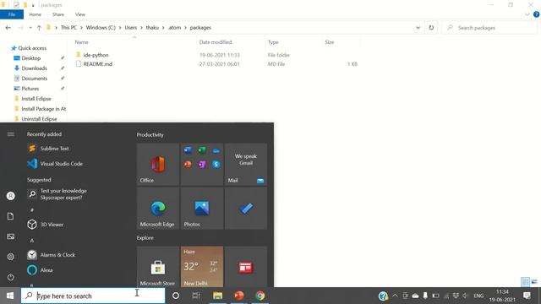The image size is (541, 304).
Task: Open Alarms & Clock app
Action: [51, 255]
